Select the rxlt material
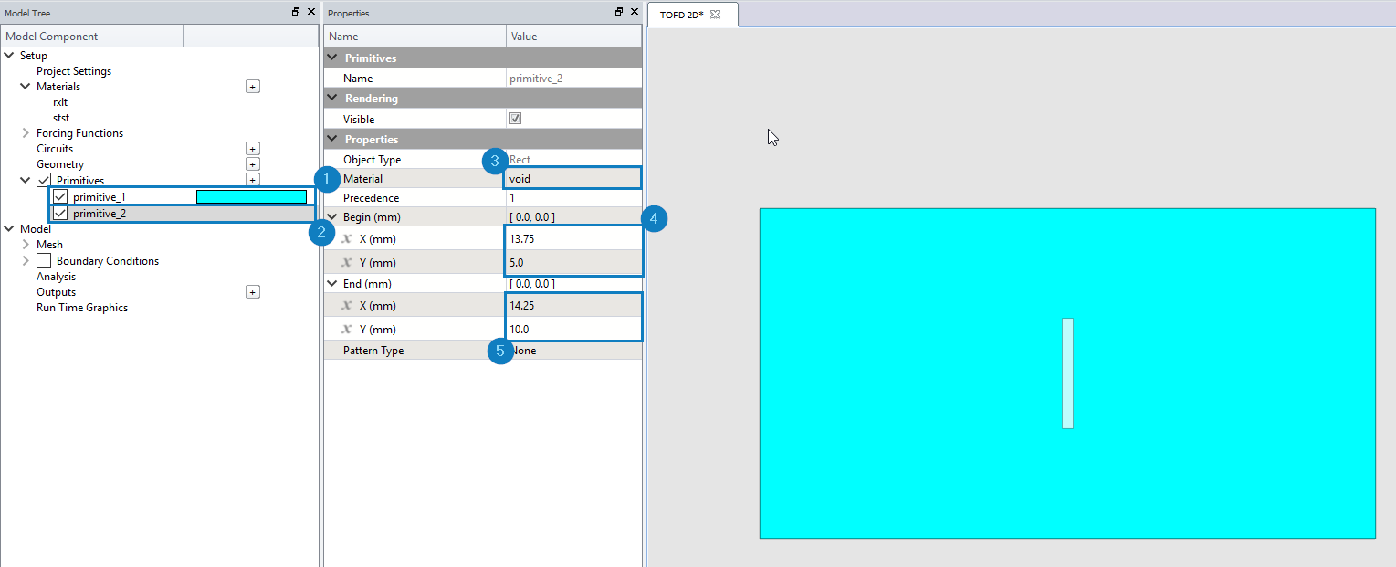Screen dimensions: 1396x567 pyautogui.click(x=60, y=102)
